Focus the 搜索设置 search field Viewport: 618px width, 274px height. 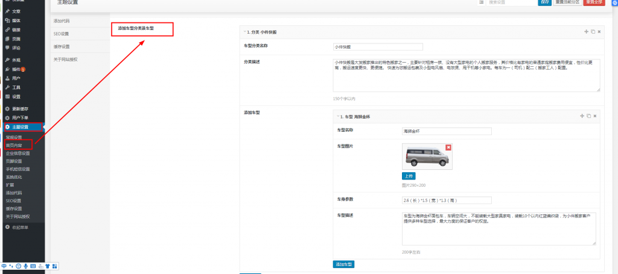(x=511, y=2)
